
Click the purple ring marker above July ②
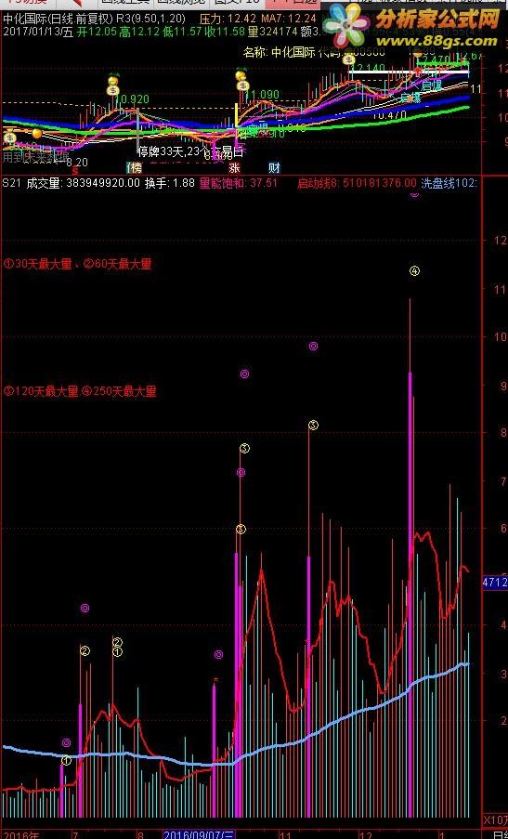tap(85, 608)
